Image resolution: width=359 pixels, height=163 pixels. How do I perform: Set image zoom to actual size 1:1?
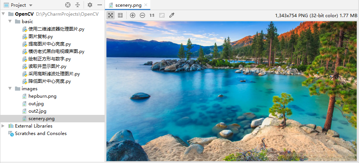[x=152, y=15]
